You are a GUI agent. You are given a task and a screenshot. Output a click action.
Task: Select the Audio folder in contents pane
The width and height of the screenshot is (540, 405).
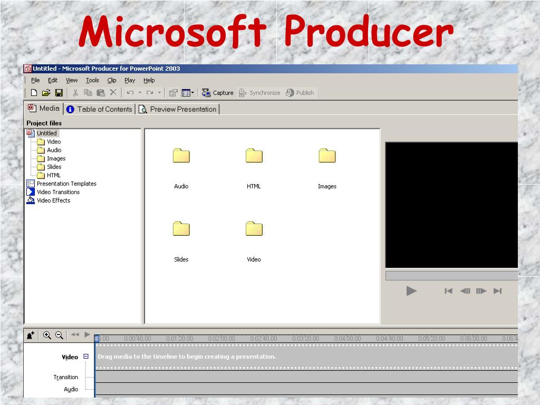coord(181,169)
